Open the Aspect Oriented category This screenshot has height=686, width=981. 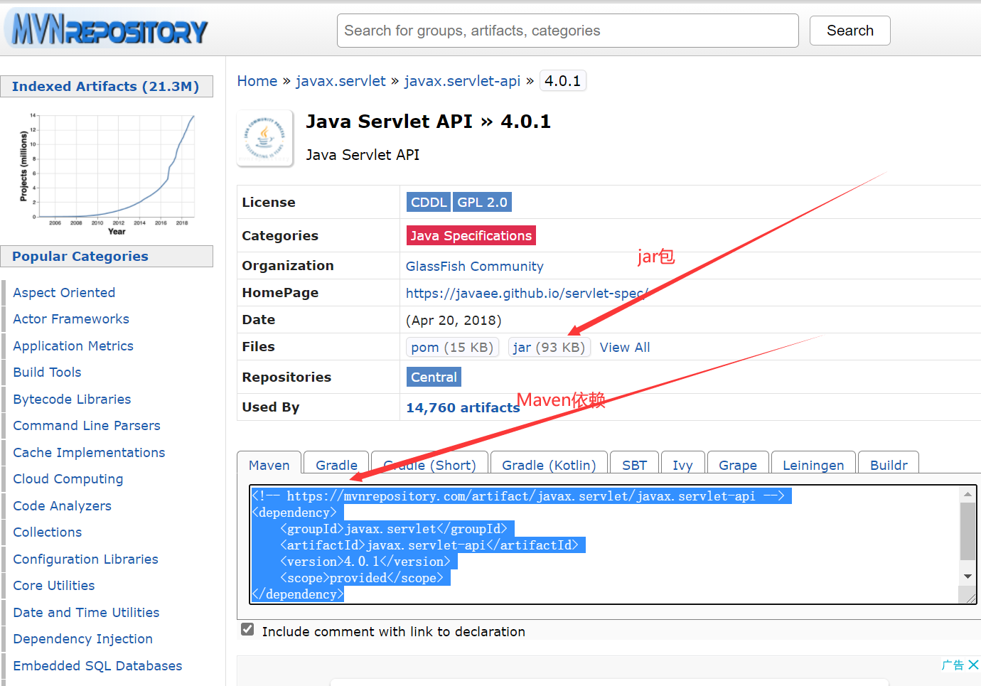point(64,292)
